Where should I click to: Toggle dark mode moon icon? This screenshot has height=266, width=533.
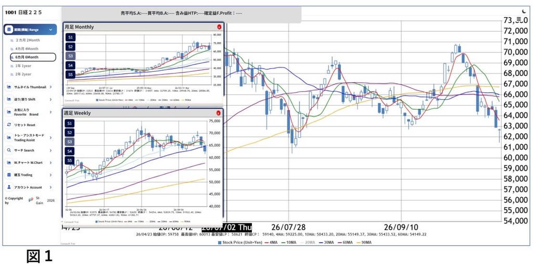tap(524, 11)
